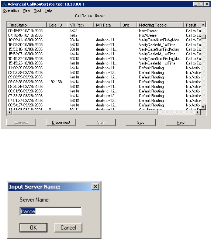Open the Operation menu
Viewport: 211px width, 239px height.
click(x=11, y=11)
